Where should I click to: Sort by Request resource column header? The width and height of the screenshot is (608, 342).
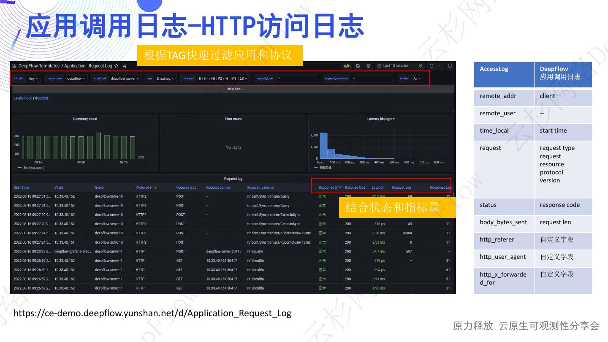[260, 187]
